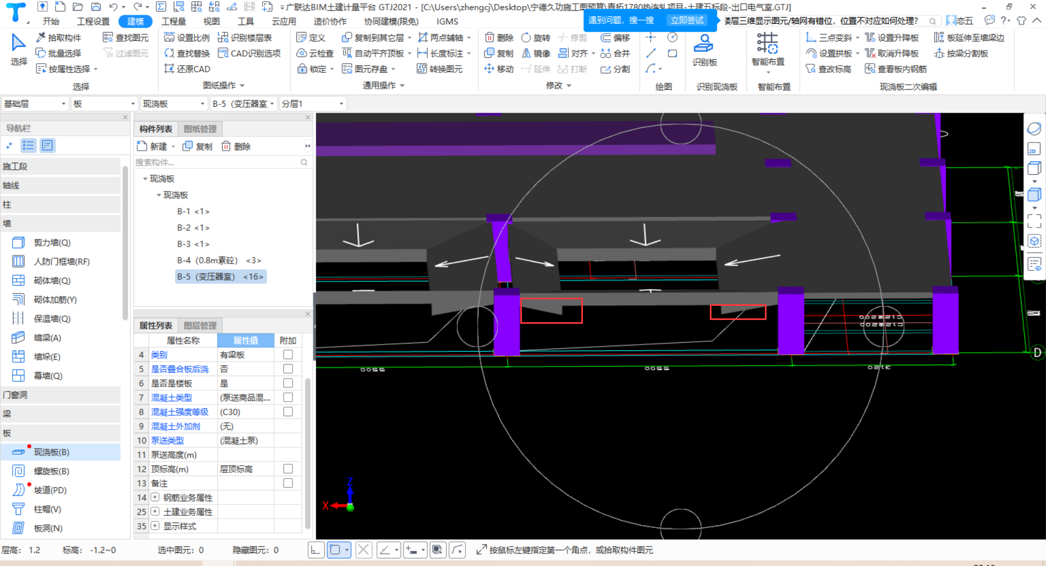Expand 显示样式 row
This screenshot has height=566, width=1046.
tap(155, 526)
